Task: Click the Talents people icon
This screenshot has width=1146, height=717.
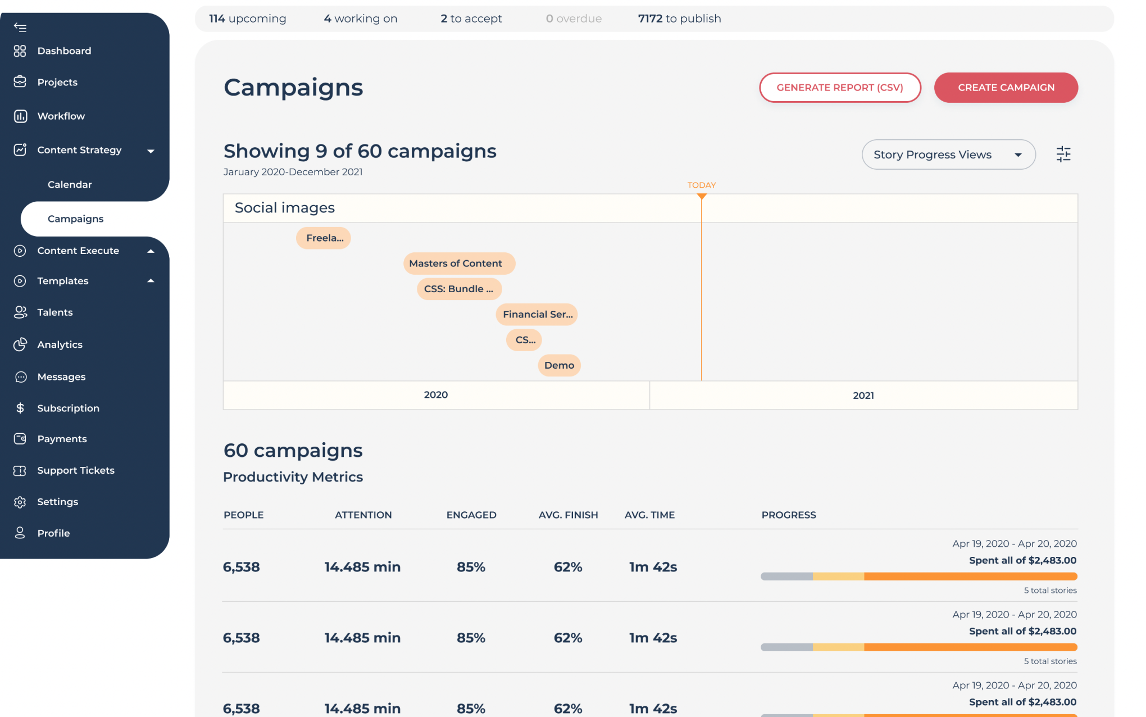Action: pos(20,312)
